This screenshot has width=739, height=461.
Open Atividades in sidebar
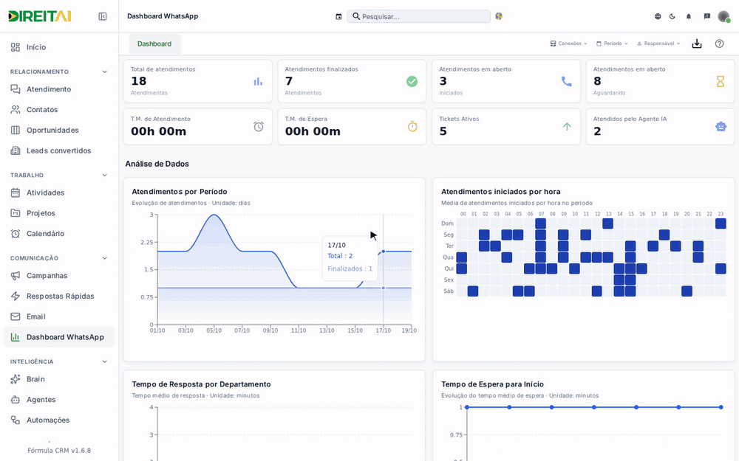point(59,193)
